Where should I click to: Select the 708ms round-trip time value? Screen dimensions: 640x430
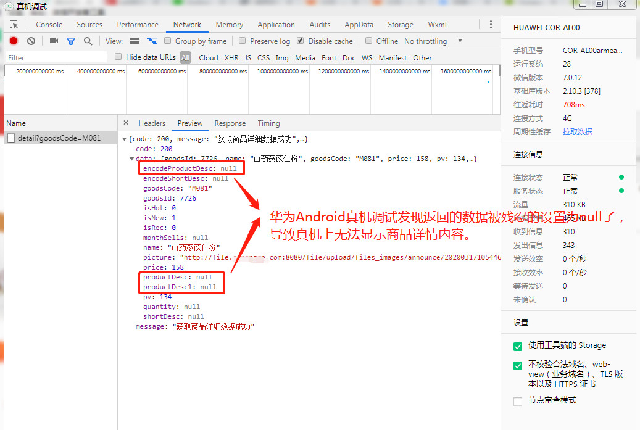(x=573, y=104)
